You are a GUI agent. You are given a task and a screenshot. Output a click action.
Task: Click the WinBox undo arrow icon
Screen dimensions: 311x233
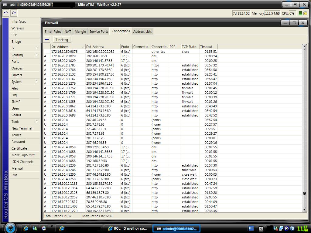pyautogui.click(x=6, y=13)
